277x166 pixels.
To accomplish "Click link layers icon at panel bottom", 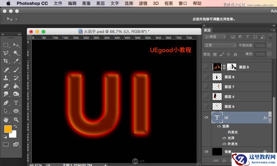I will click(216, 160).
